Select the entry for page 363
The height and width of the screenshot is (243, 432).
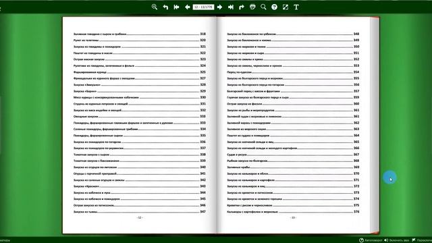(293, 129)
